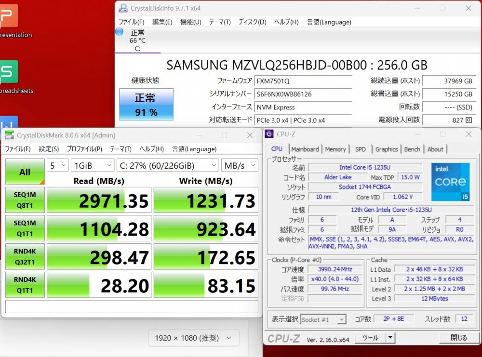This screenshot has height=357, width=482.
Task: Open ヘルプ(H) menu in CrystalDiskInfo
Action: (286, 22)
